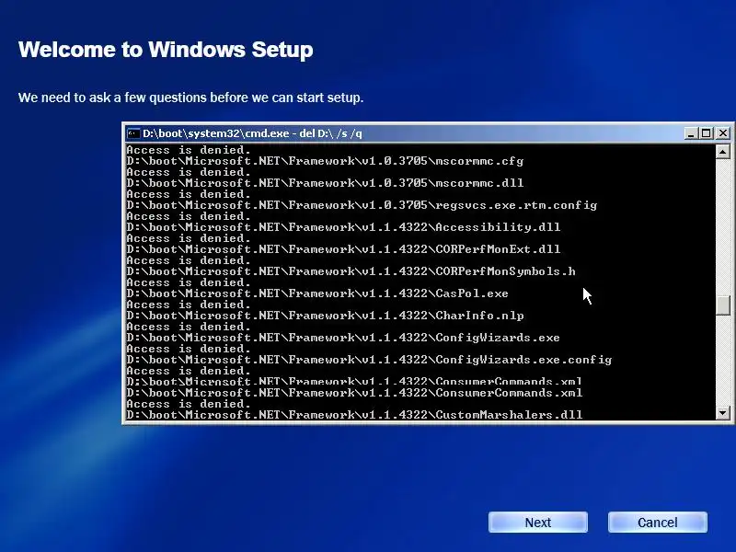Click the line ending with regsvcs.exe.rtm.config
Viewport: 736px width, 552px height.
tap(362, 205)
